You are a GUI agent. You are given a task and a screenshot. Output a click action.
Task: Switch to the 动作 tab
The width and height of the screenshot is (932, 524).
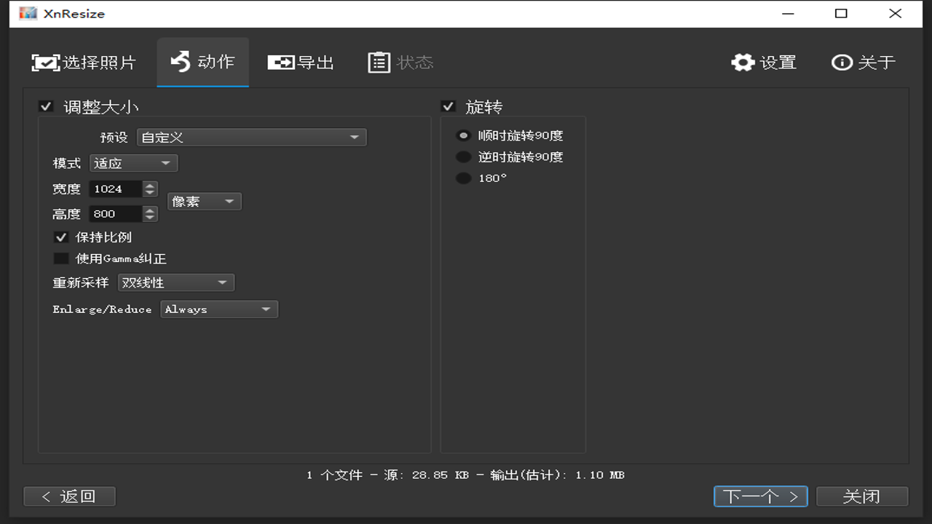click(x=202, y=62)
